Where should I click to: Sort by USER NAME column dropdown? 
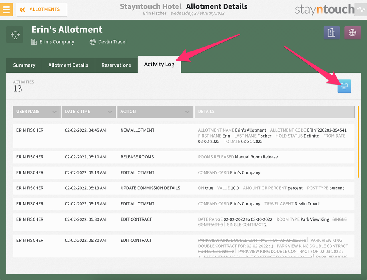point(37,112)
